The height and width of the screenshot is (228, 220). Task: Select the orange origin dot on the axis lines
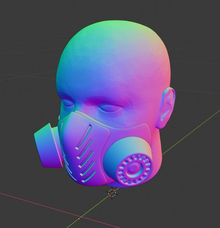(79, 219)
